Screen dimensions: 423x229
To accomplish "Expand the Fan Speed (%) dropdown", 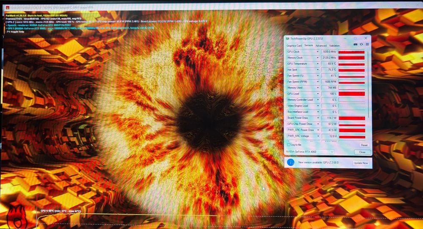I will pos(318,76).
